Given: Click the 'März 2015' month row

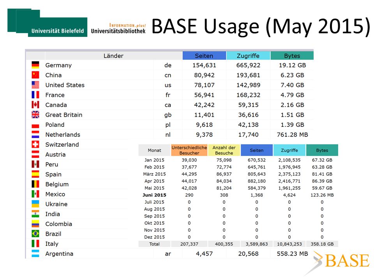Looking at the screenshot, I should (x=154, y=174).
